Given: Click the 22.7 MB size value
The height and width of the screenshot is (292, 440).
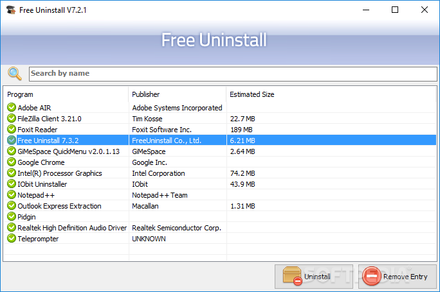Looking at the screenshot, I should 243,119.
